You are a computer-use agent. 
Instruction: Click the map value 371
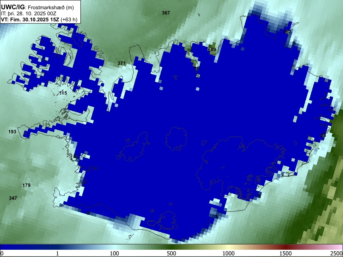click(121, 63)
